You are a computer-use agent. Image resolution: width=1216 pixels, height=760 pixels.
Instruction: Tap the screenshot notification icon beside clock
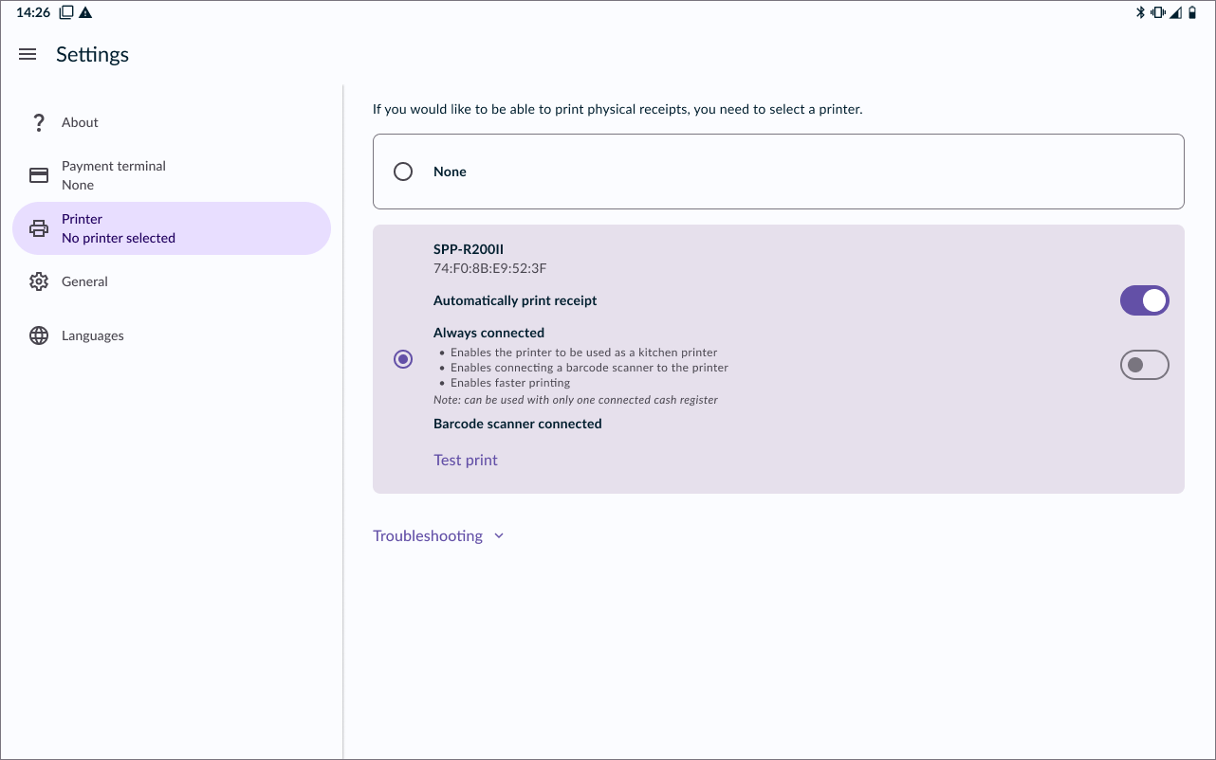[x=66, y=12]
